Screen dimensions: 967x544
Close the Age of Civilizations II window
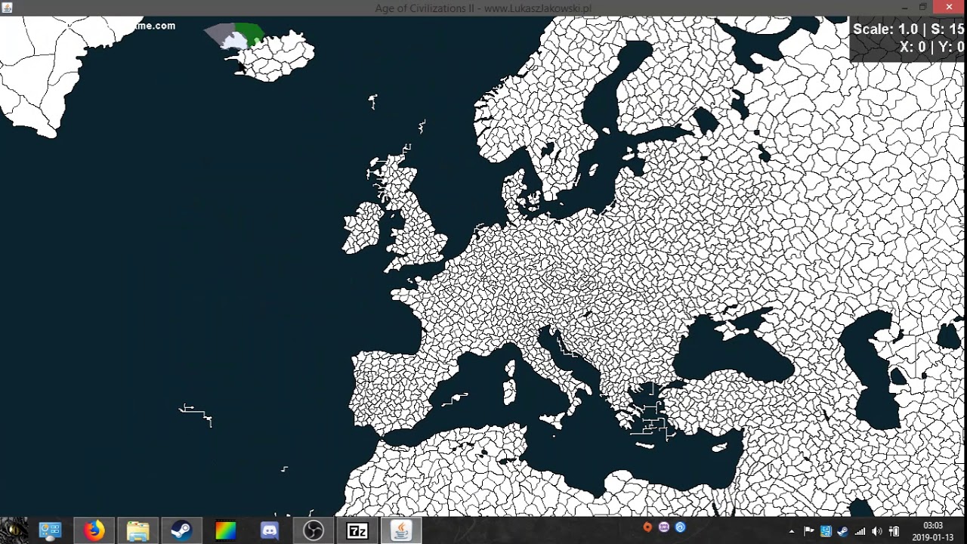[x=949, y=8]
